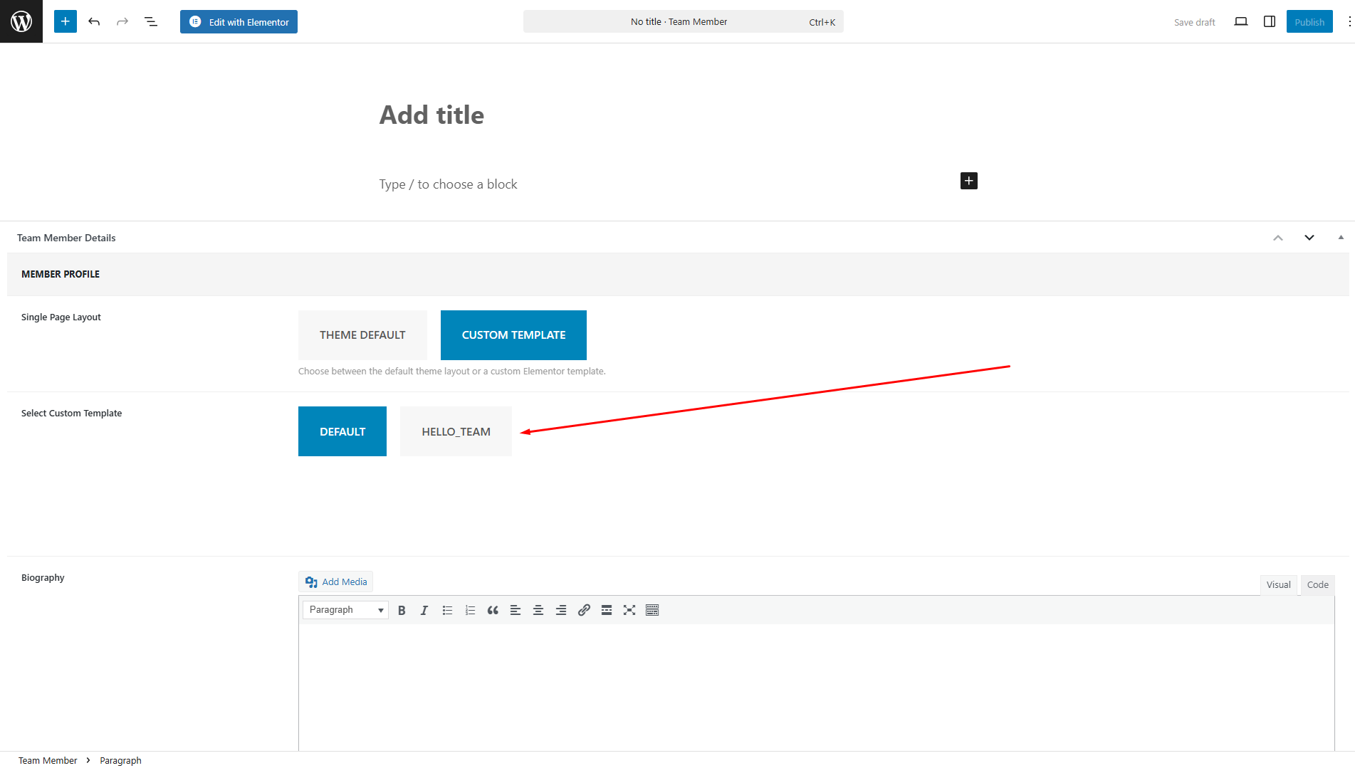The image size is (1355, 768).
Task: Open the Paragraph format dropdown
Action: pyautogui.click(x=345, y=610)
